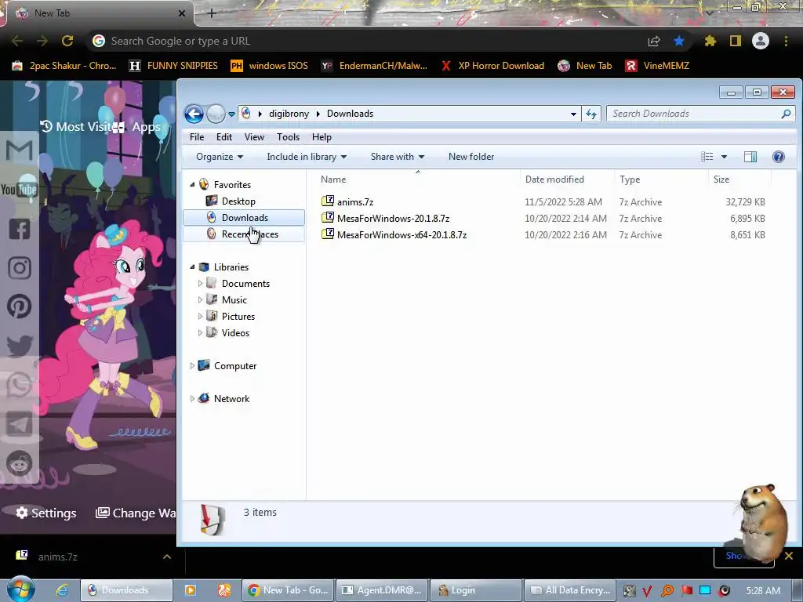Open the Pinterest sidebar shortcut
The height and width of the screenshot is (602, 803).
tap(20, 306)
